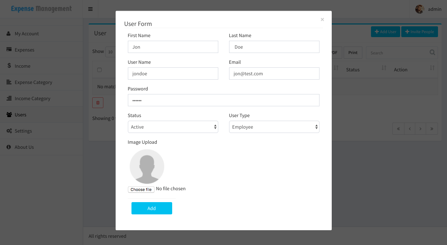
Task: Open the Show entries count dropdown
Action: pos(110,52)
